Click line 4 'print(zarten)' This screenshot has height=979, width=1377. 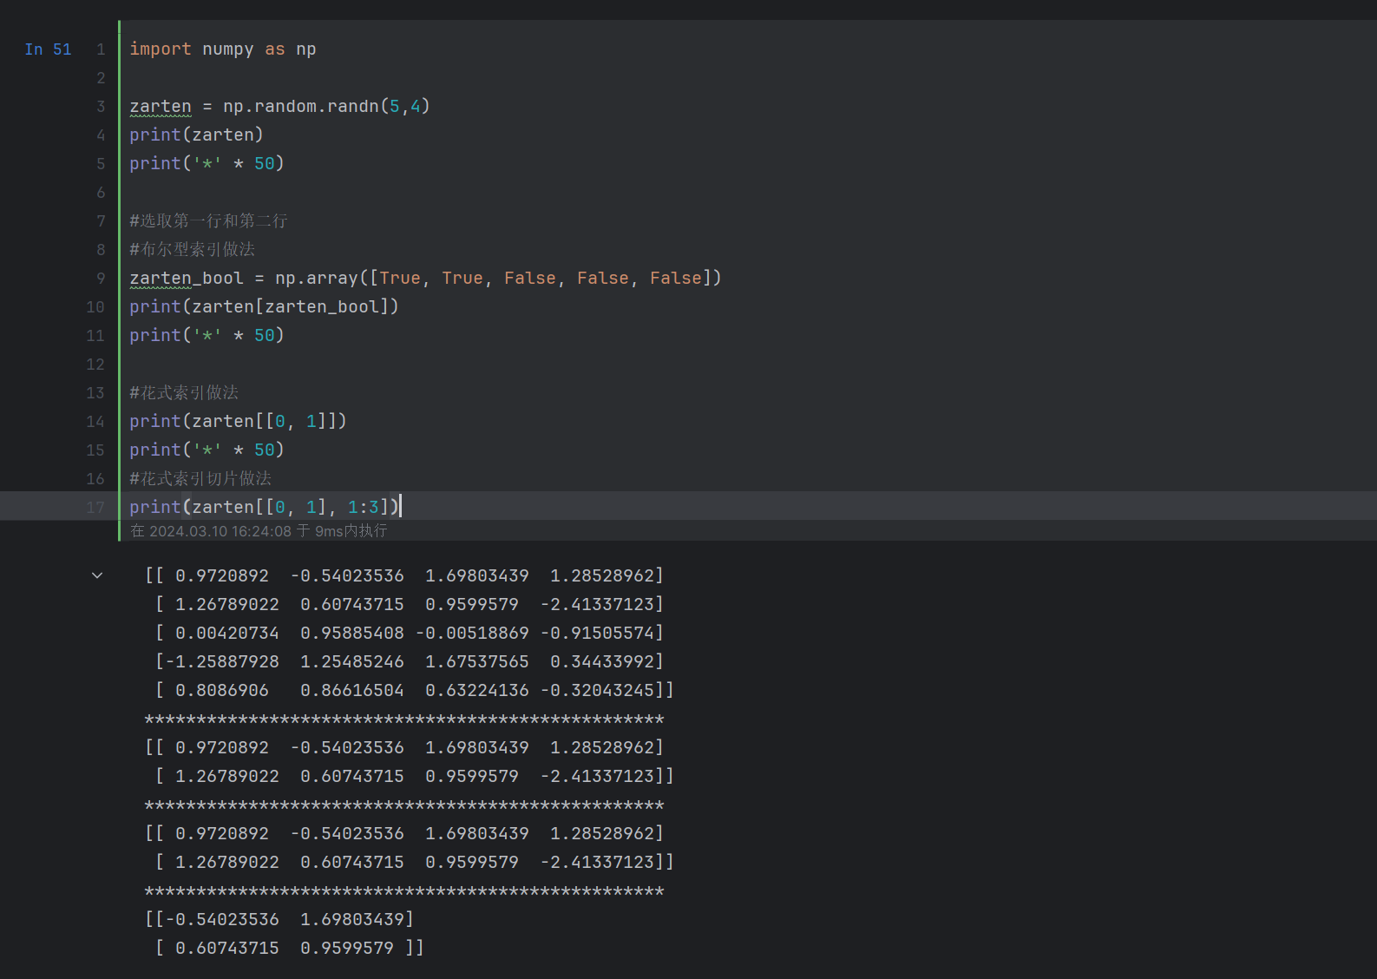196,135
